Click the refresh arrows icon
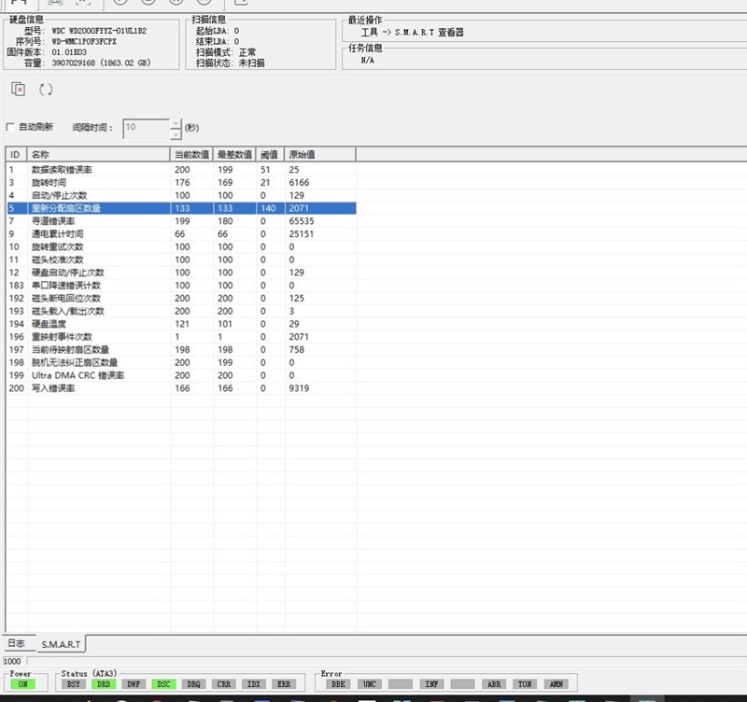Image resolution: width=747 pixels, height=702 pixels. (x=46, y=89)
